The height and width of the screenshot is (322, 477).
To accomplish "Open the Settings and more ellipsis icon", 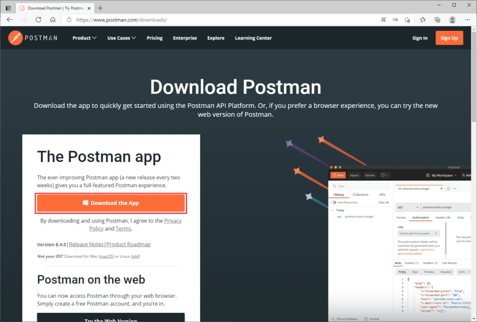I will click(x=467, y=20).
